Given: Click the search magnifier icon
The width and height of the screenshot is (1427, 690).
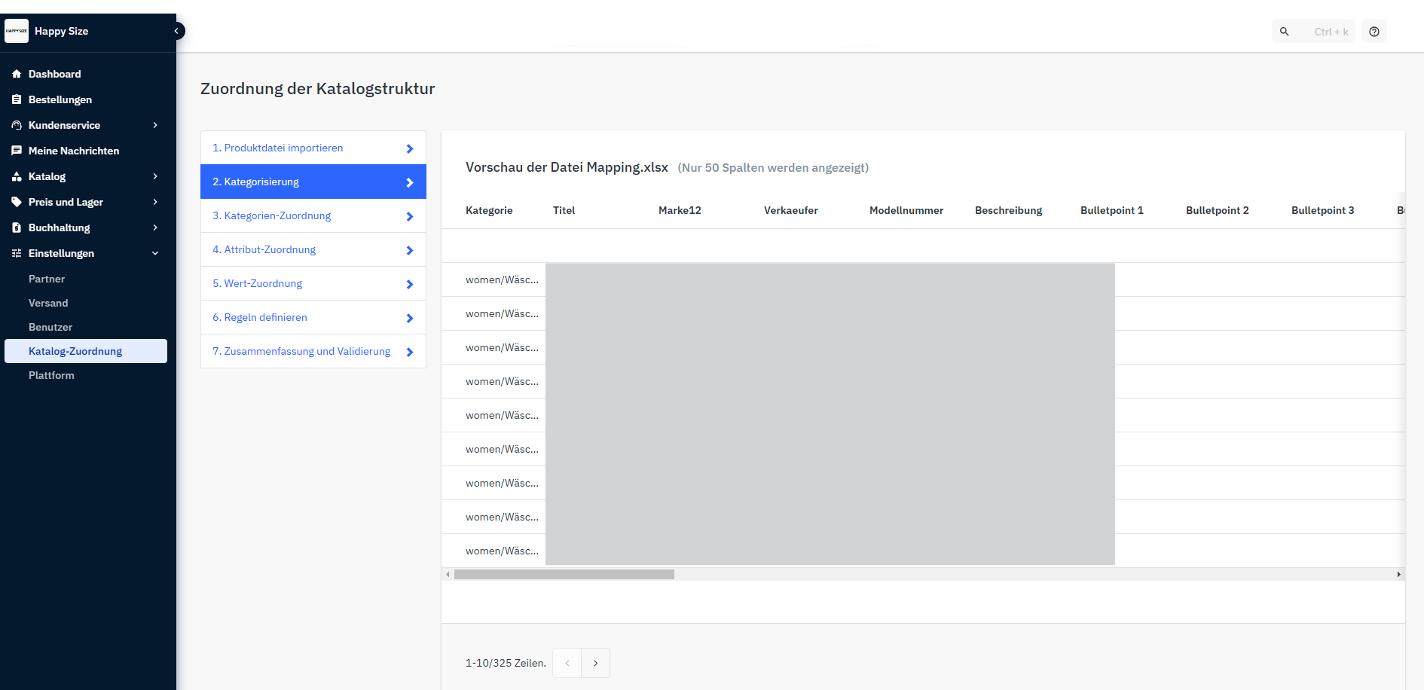Looking at the screenshot, I should pos(1285,32).
